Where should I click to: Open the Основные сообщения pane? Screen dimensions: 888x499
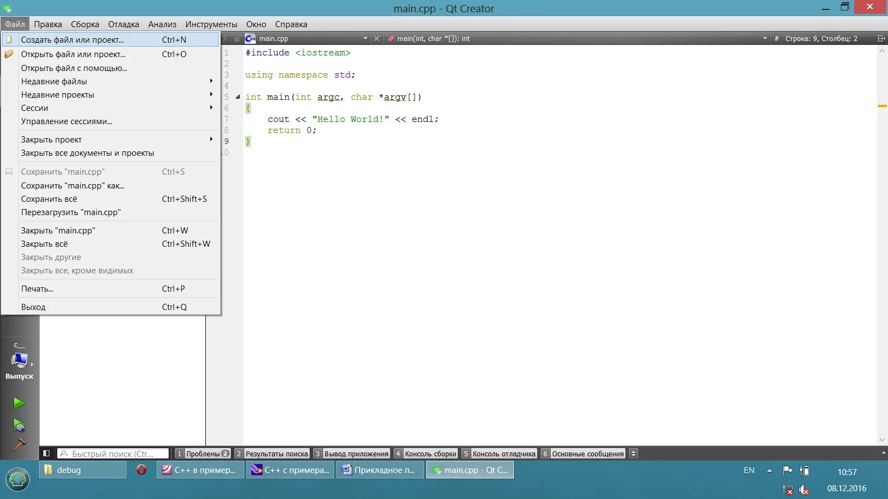click(x=583, y=454)
